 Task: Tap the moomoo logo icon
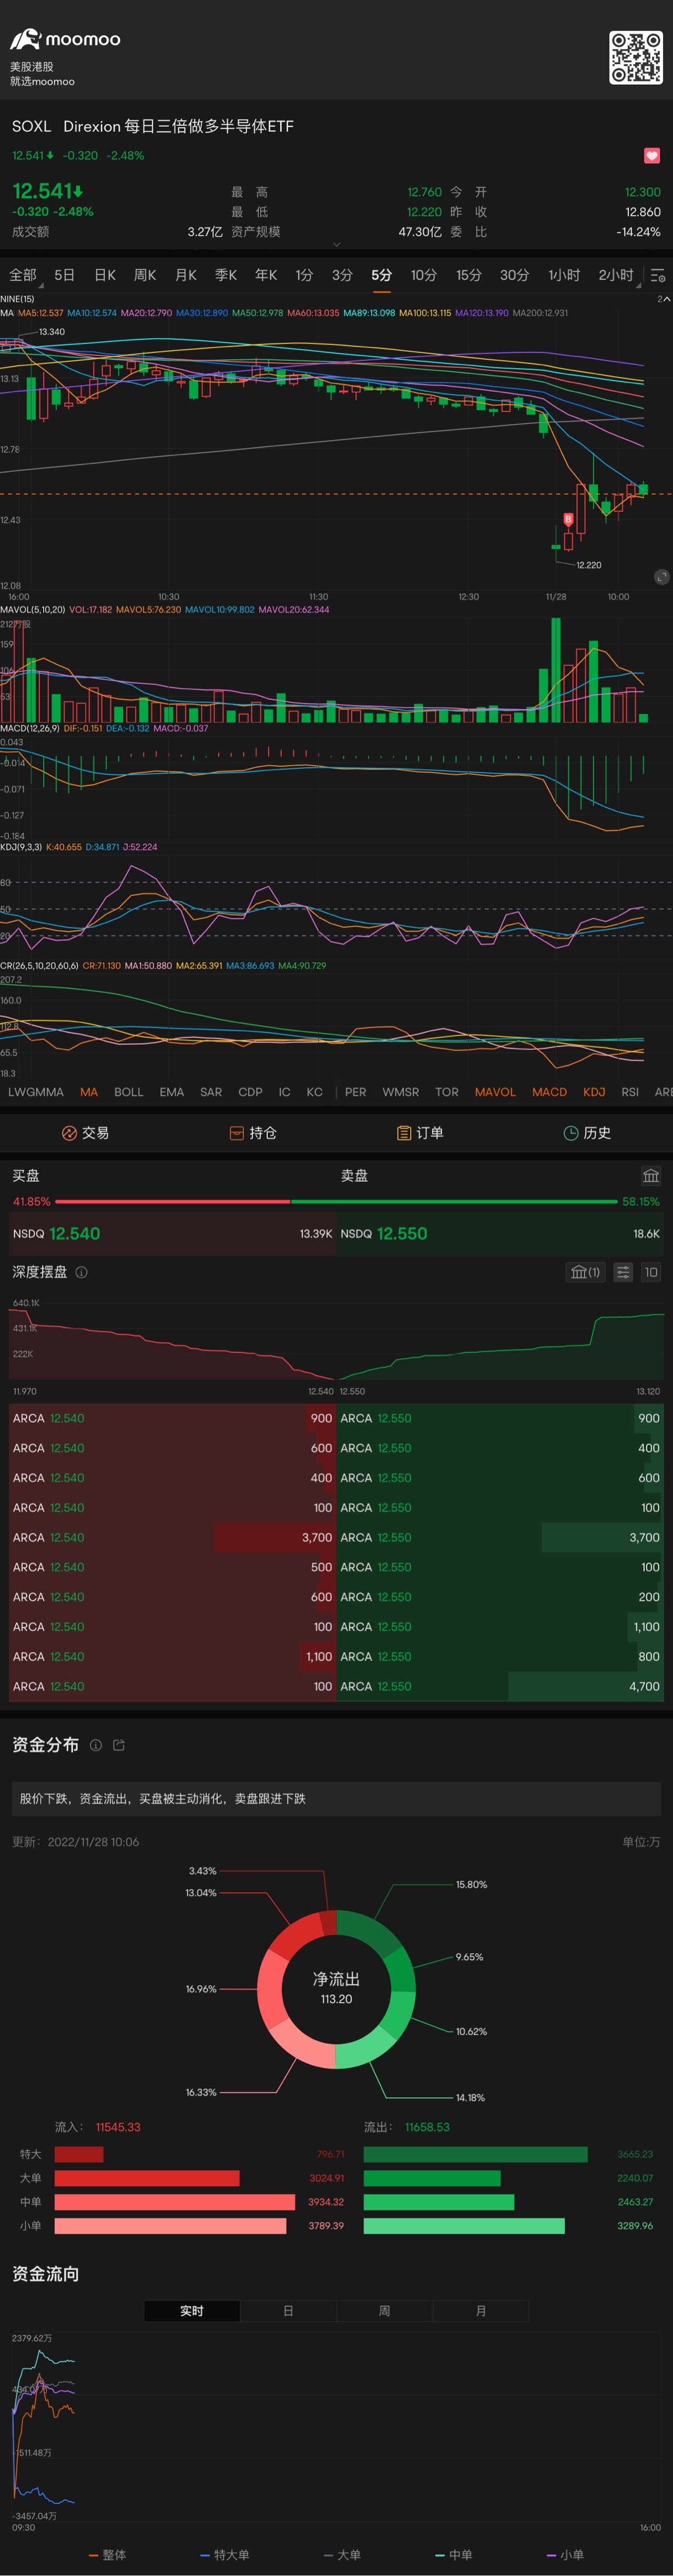(25, 39)
